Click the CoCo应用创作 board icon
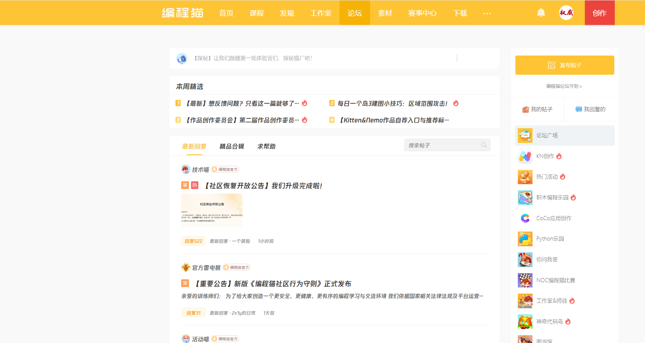 (x=525, y=218)
